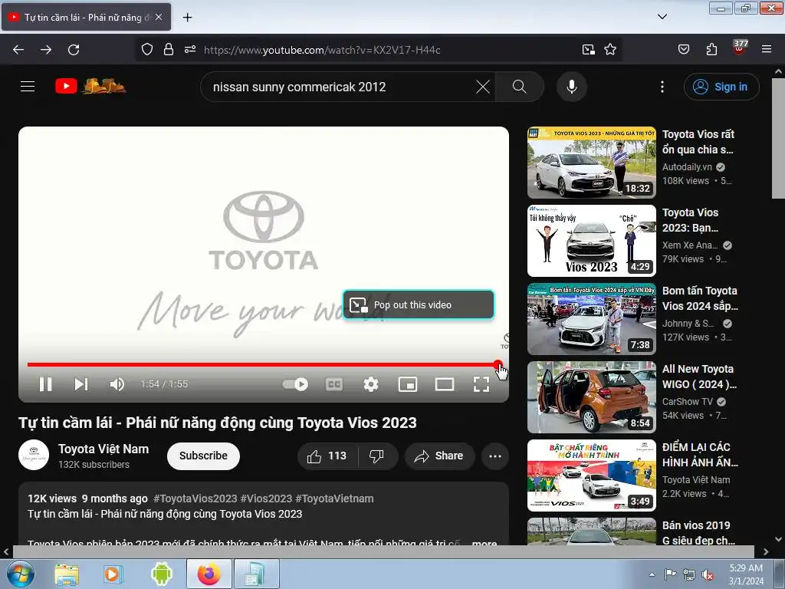Pause the video
Image resolution: width=785 pixels, height=589 pixels.
click(x=45, y=384)
